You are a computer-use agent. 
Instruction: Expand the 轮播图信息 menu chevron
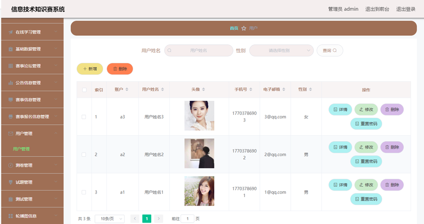point(56,215)
